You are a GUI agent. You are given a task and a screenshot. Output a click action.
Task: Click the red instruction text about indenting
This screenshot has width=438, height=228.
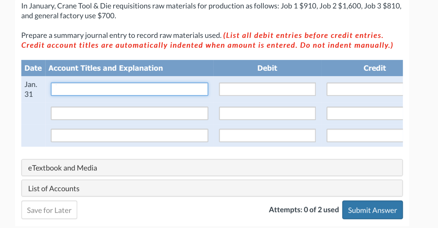click(207, 40)
